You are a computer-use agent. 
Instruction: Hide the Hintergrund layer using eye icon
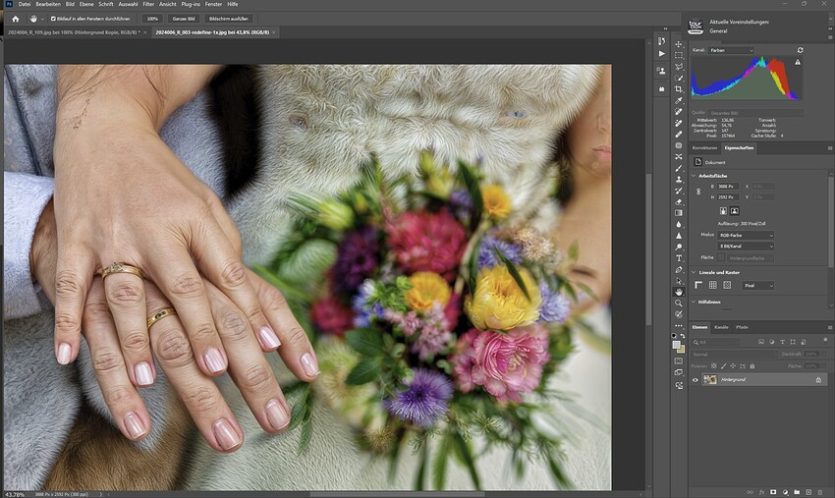696,379
